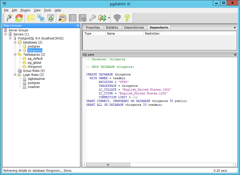Close the SQL pane
Image resolution: width=240 pixels, height=175 pixels.
point(235,55)
